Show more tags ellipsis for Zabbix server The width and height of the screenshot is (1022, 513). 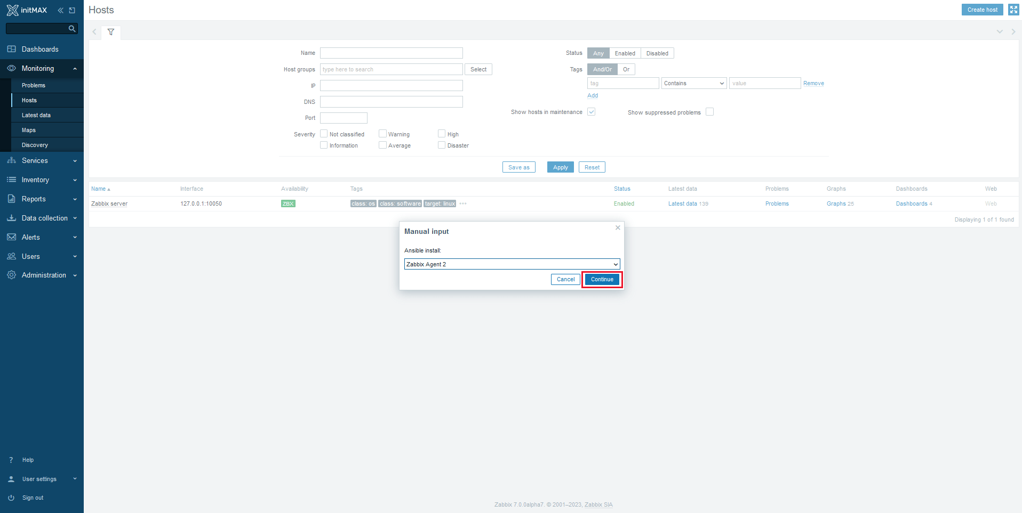click(463, 203)
